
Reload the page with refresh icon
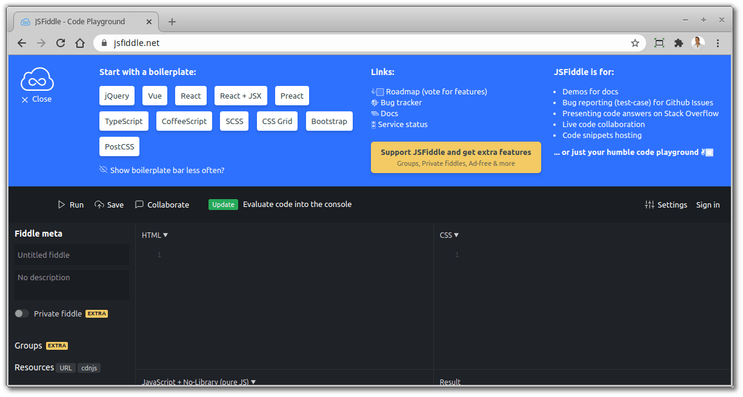click(61, 43)
